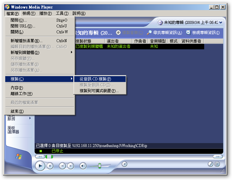
Task: Open the 播放(P) menu
Action: (x=45, y=13)
